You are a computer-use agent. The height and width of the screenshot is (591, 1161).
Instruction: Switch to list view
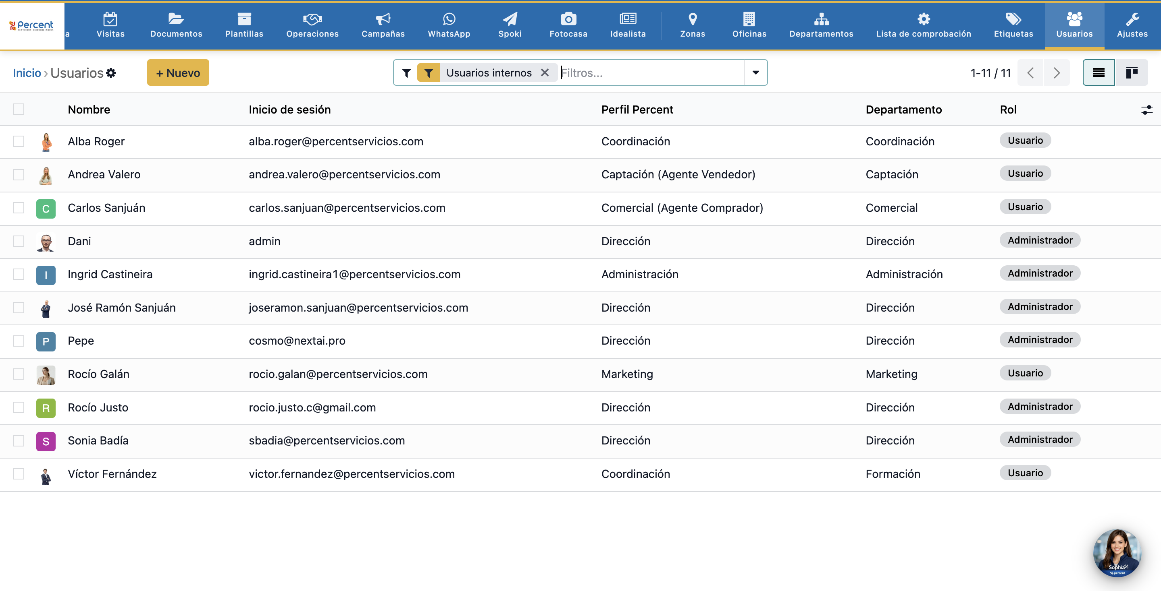1099,73
